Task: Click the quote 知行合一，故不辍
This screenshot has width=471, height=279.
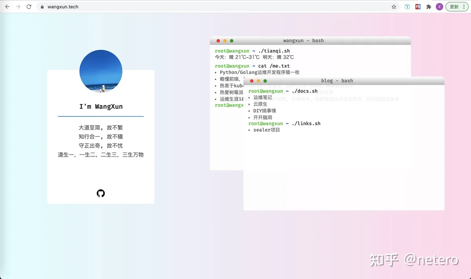Action: (x=101, y=137)
